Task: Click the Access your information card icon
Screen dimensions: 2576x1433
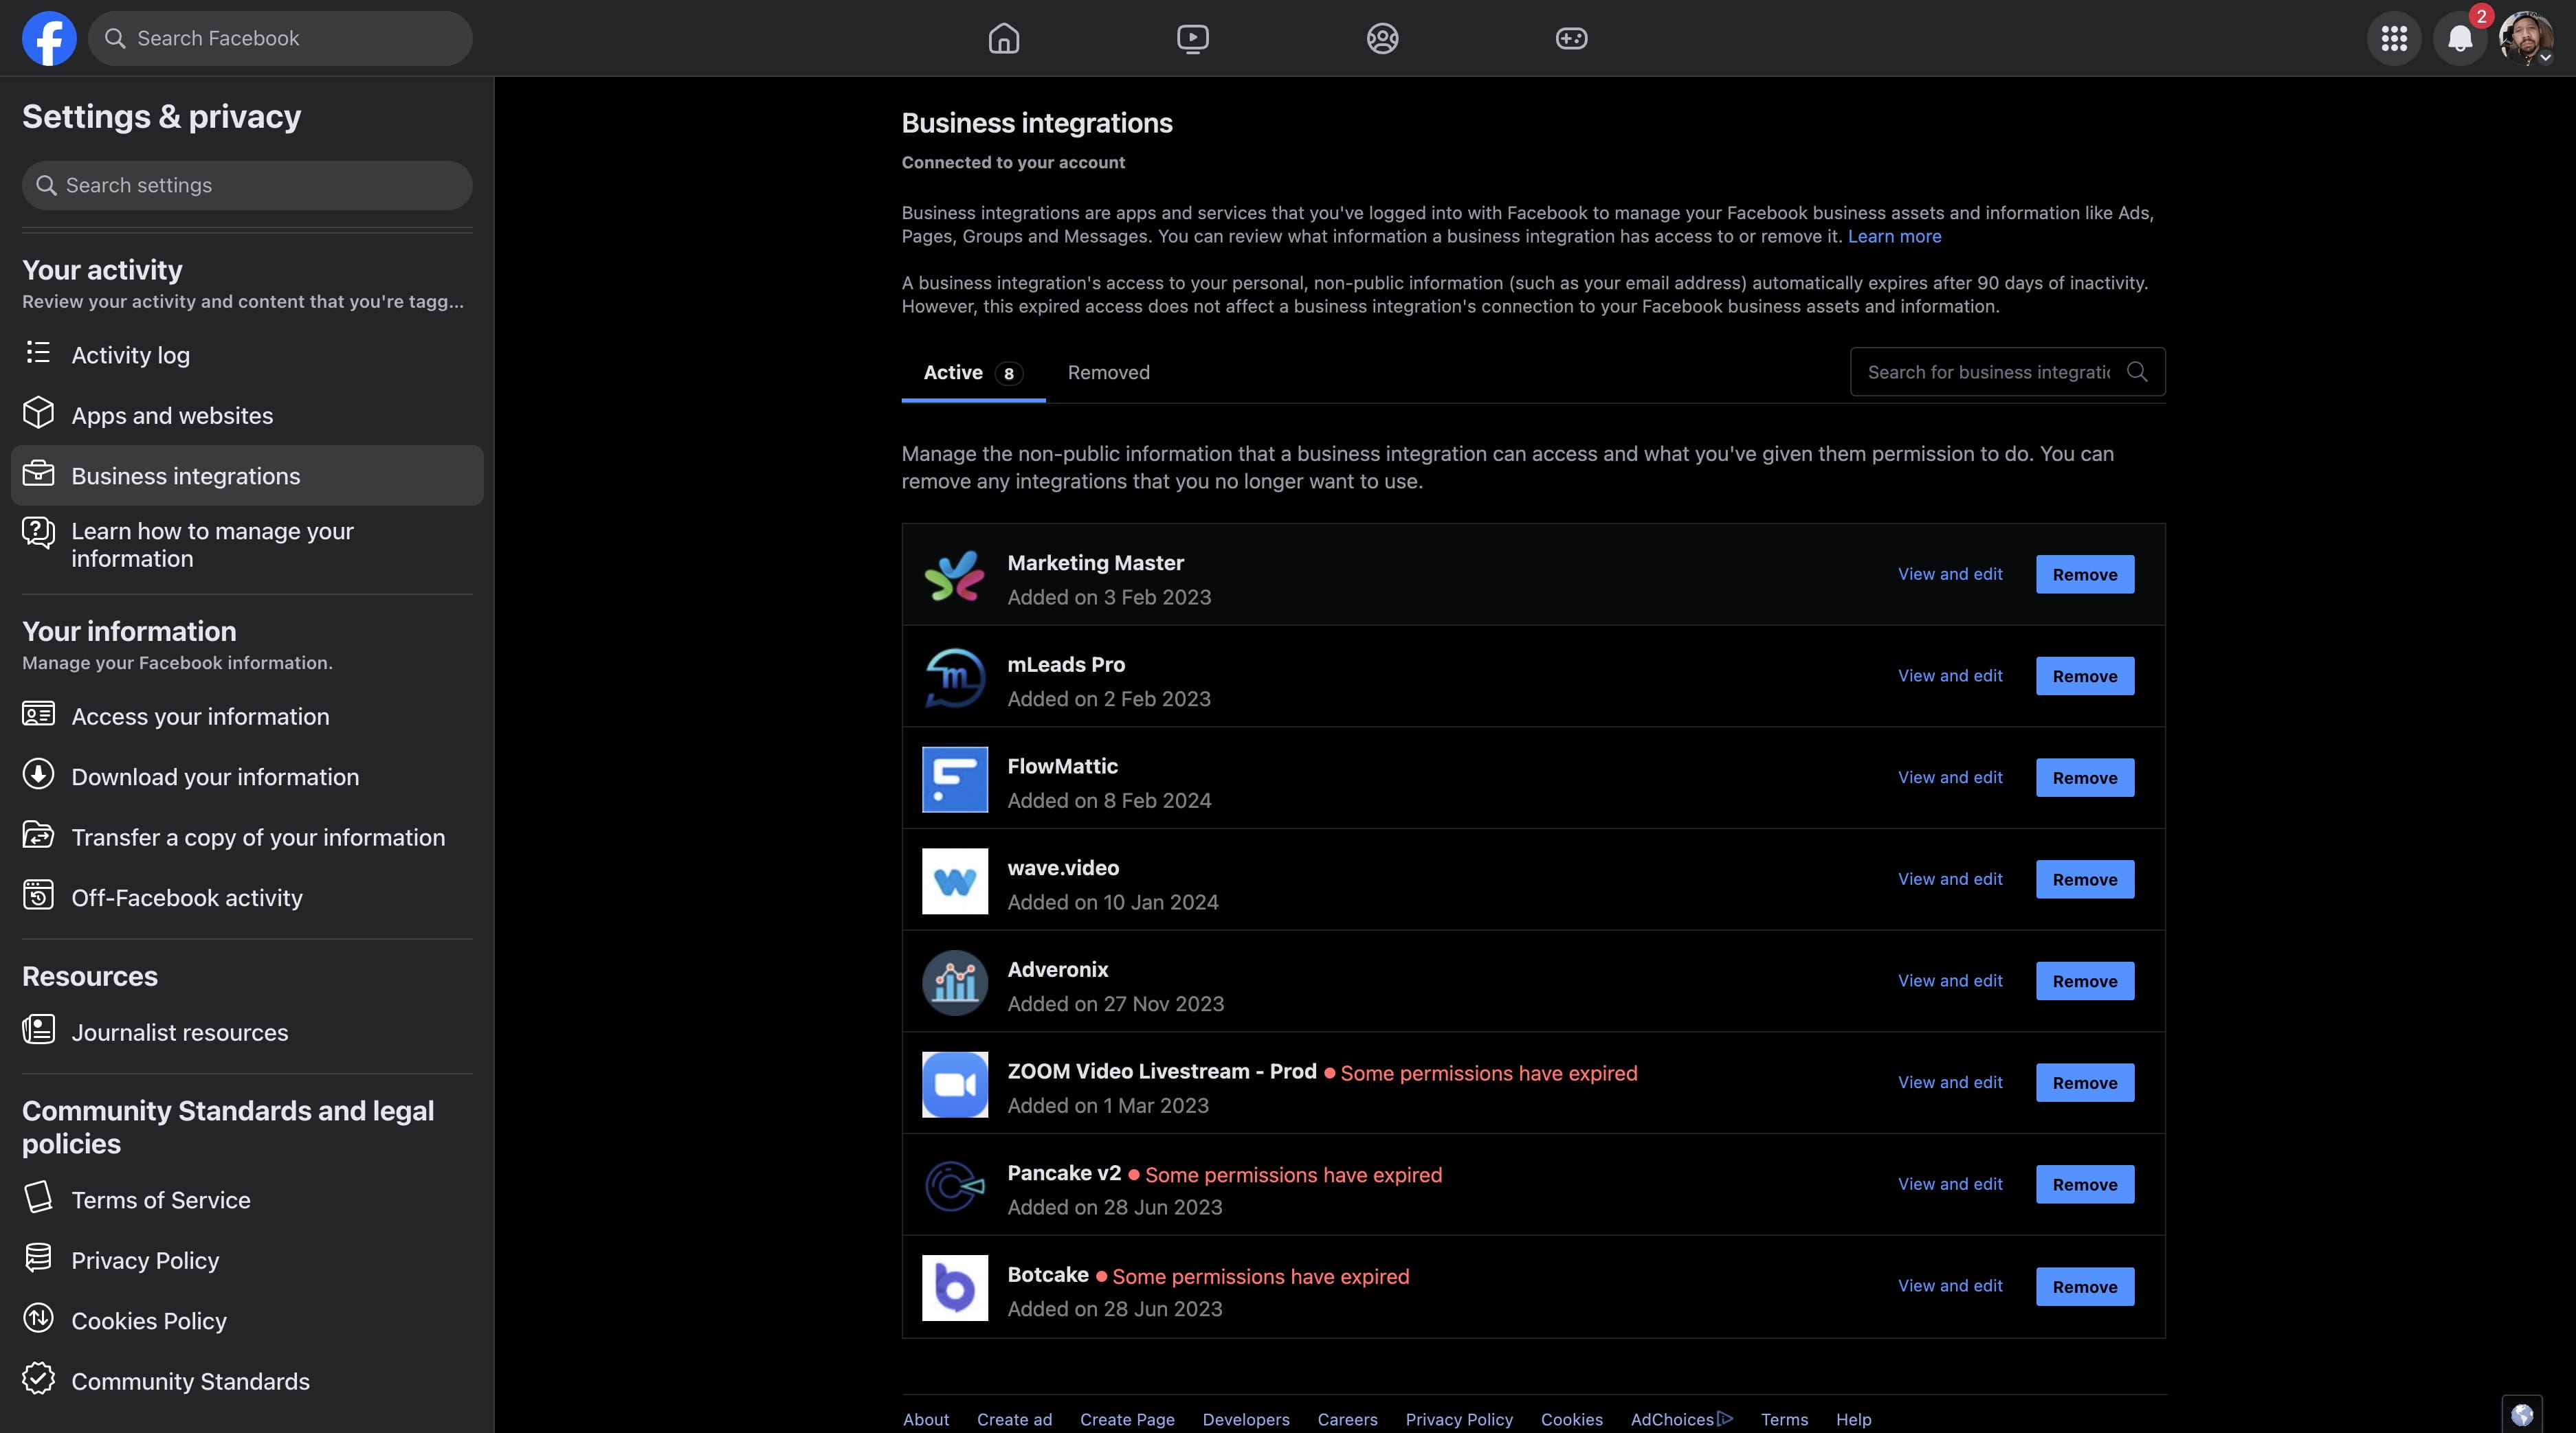Action: tap(38, 714)
